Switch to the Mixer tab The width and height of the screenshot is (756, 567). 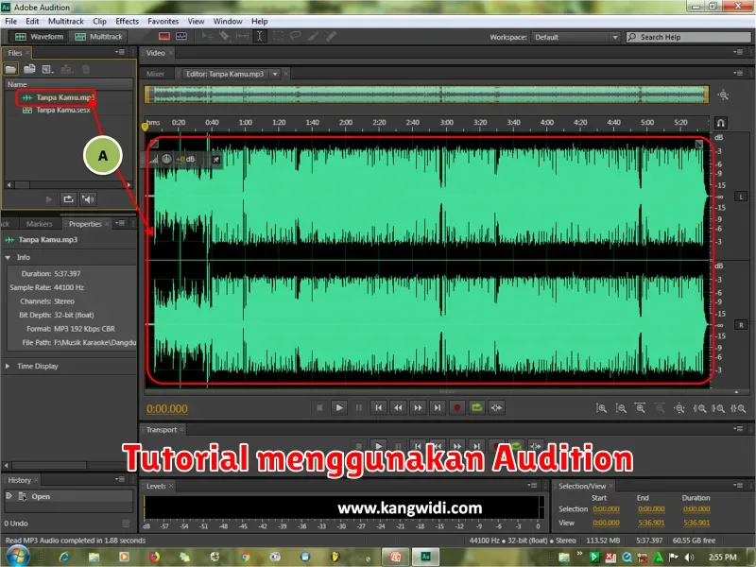click(x=155, y=74)
